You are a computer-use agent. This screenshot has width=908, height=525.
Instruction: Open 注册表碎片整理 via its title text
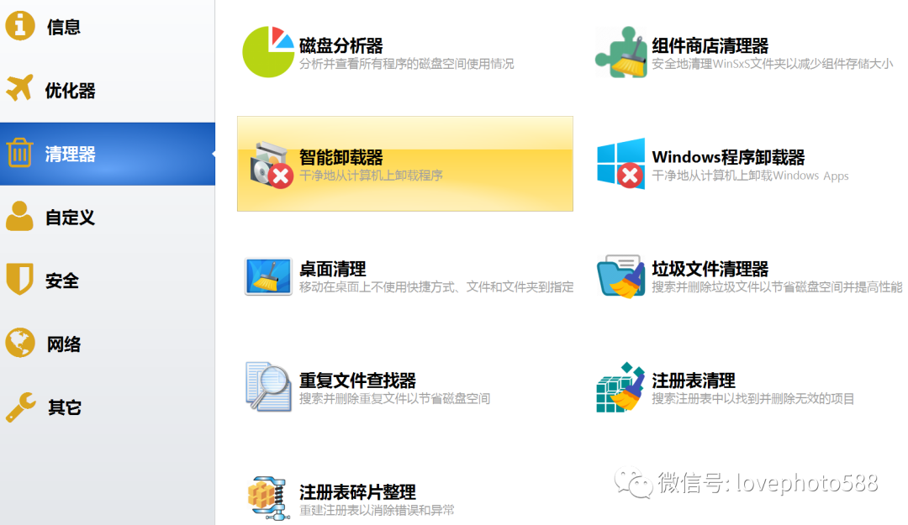357,492
